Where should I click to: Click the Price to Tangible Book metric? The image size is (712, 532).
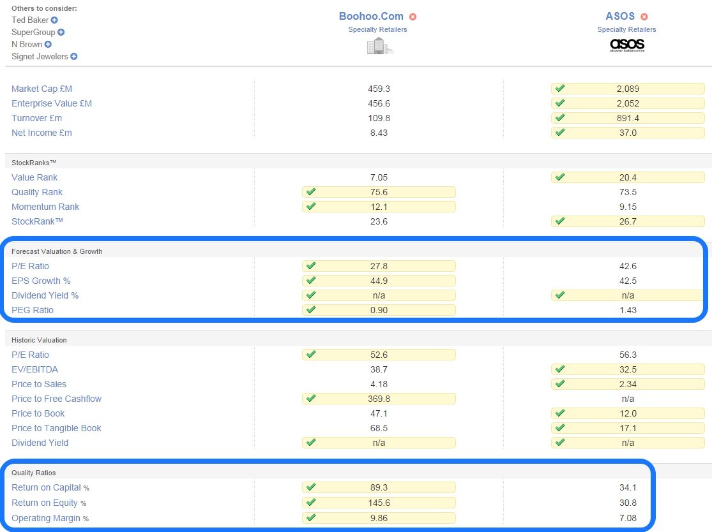[x=56, y=428]
